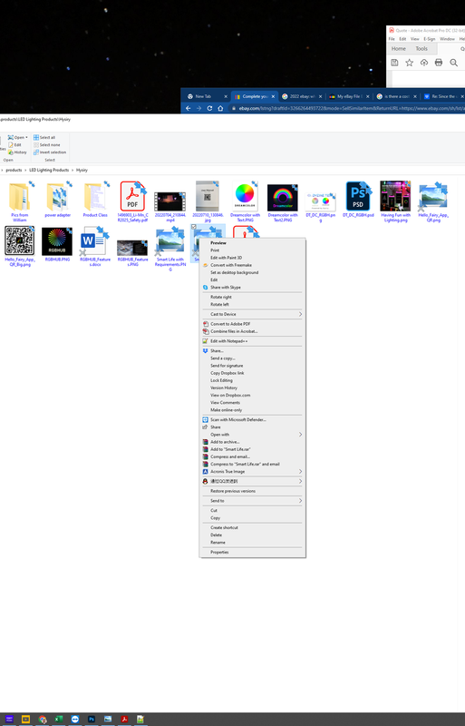Image resolution: width=465 pixels, height=726 pixels.
Task: Expand the 'Cast to Device' submenu arrow
Action: click(x=300, y=314)
